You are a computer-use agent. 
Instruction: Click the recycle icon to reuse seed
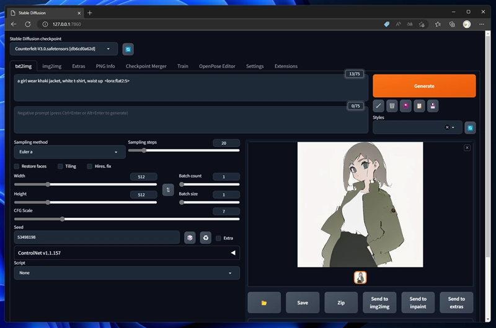pos(205,238)
